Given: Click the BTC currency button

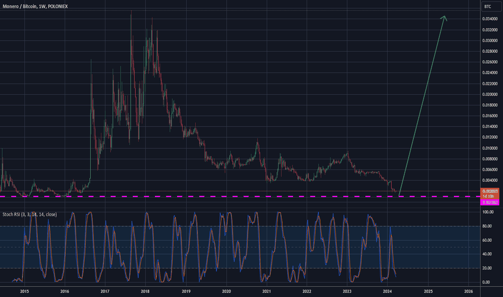Looking at the screenshot, I should click(491, 6).
